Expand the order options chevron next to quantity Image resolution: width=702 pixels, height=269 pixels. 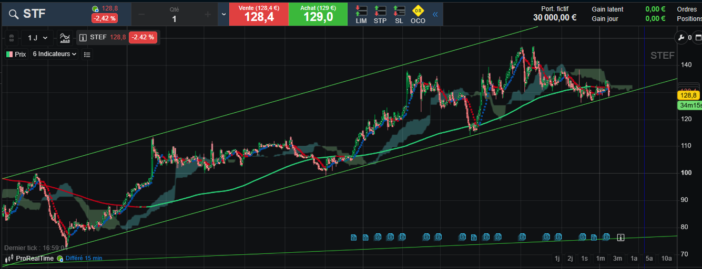224,14
